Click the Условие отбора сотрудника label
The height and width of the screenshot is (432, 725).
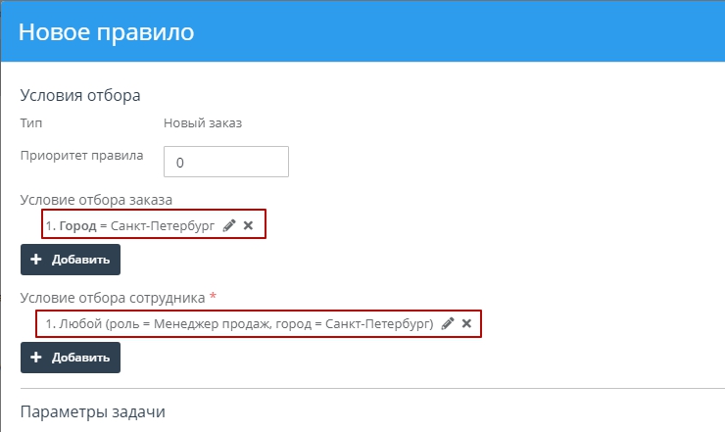112,297
